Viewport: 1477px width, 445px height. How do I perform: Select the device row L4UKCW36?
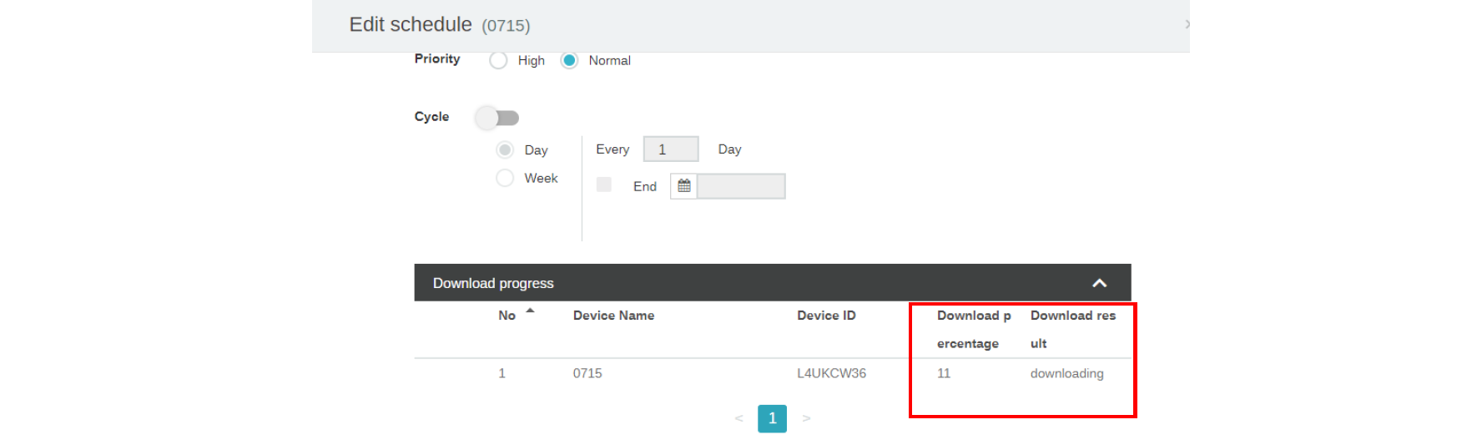831,373
